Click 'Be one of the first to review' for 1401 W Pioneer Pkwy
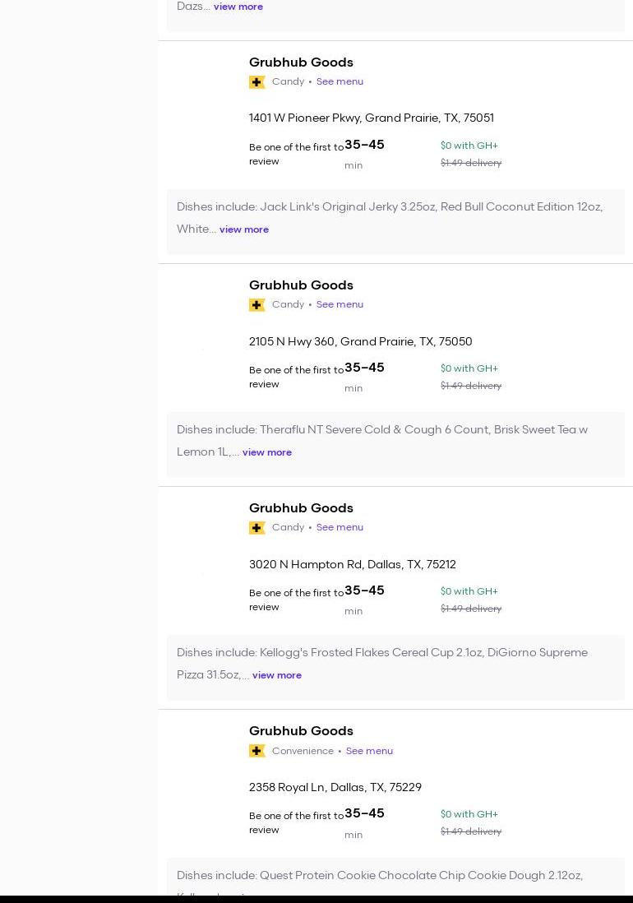633x903 pixels. [x=296, y=154]
